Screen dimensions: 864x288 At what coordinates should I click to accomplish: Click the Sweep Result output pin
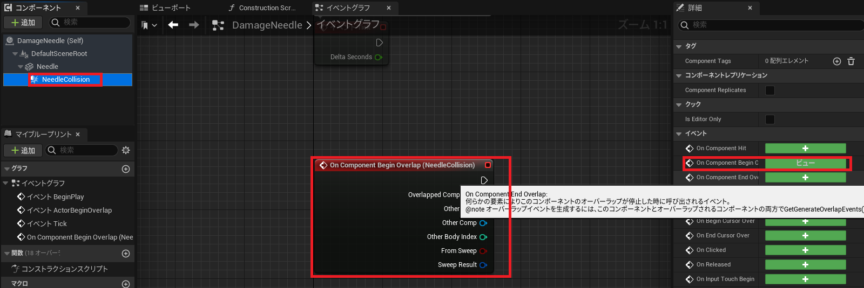point(483,265)
